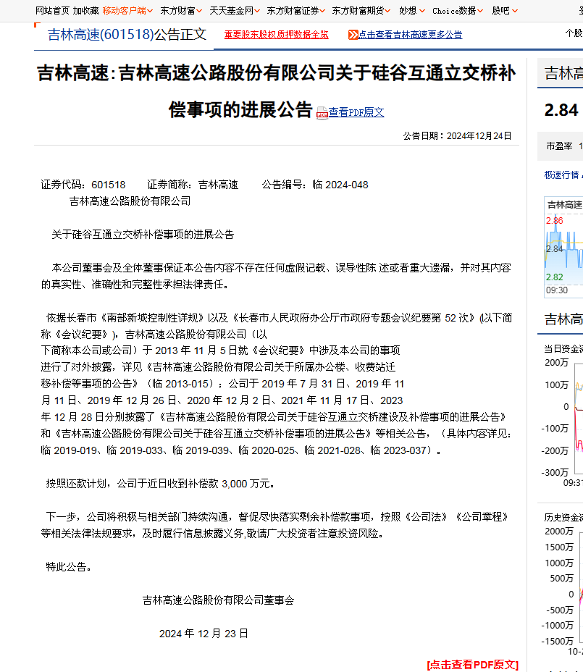Click the bottom 点击查看PDF原文 link

[x=473, y=665]
